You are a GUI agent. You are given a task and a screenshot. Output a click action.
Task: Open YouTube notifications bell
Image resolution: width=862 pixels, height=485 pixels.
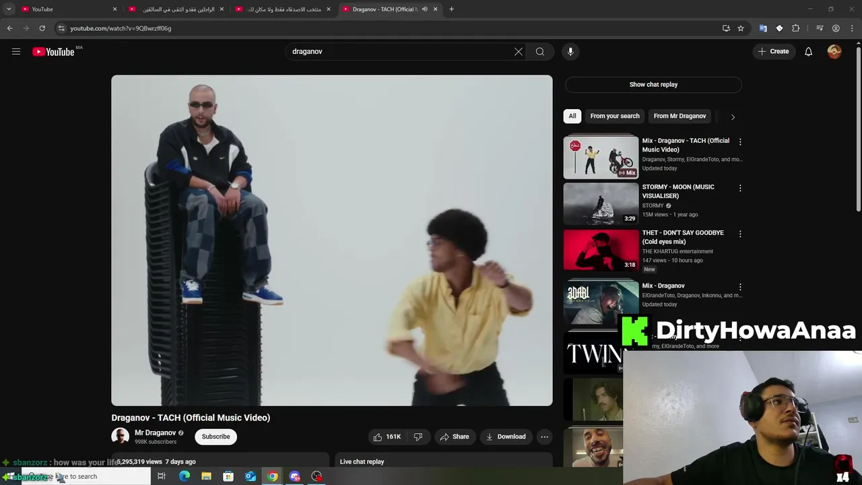[808, 51]
